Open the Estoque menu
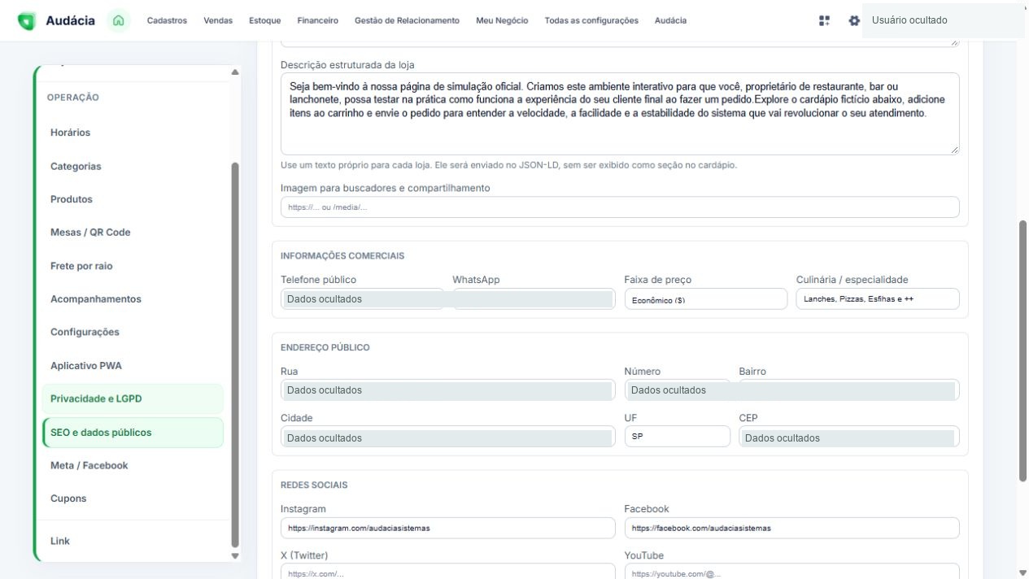The image size is (1029, 579). tap(265, 20)
